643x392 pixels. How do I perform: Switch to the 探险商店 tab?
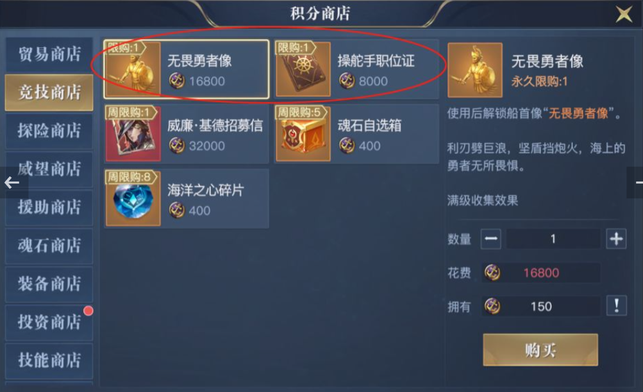click(x=49, y=130)
